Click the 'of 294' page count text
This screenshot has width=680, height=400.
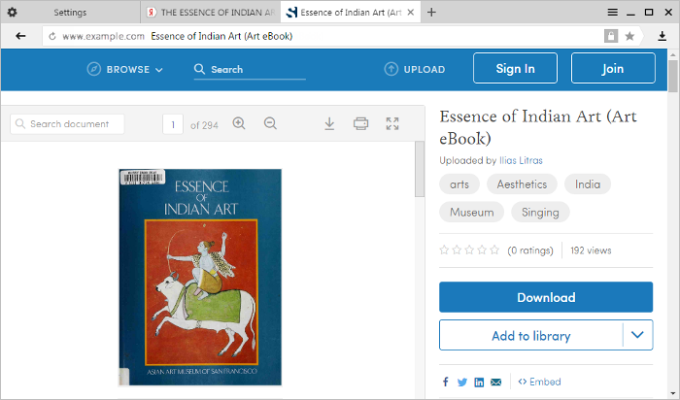[x=204, y=125]
